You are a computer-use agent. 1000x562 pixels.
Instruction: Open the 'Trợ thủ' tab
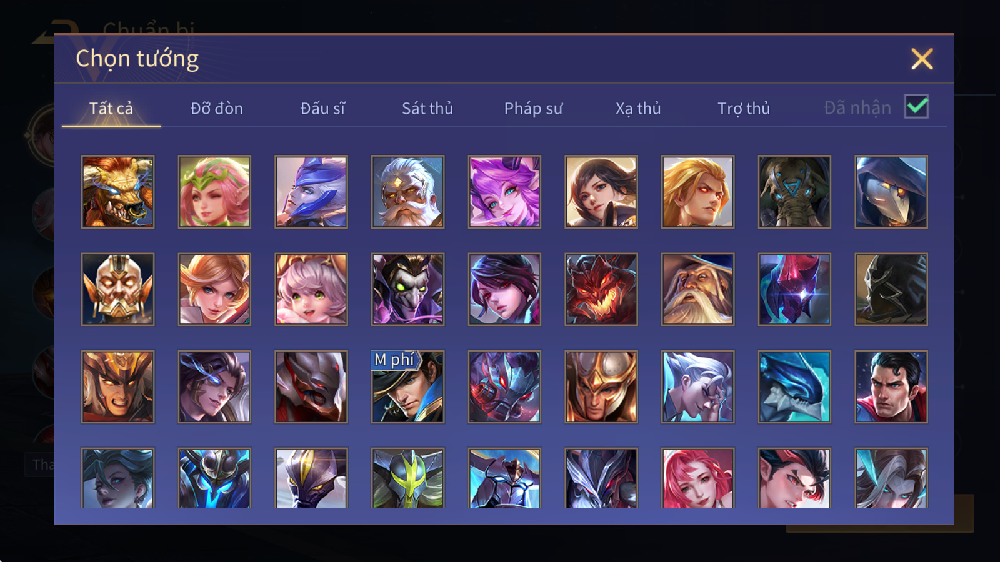point(744,109)
